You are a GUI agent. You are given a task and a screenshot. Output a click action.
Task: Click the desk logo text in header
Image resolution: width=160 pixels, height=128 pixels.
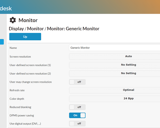tap(6, 8)
